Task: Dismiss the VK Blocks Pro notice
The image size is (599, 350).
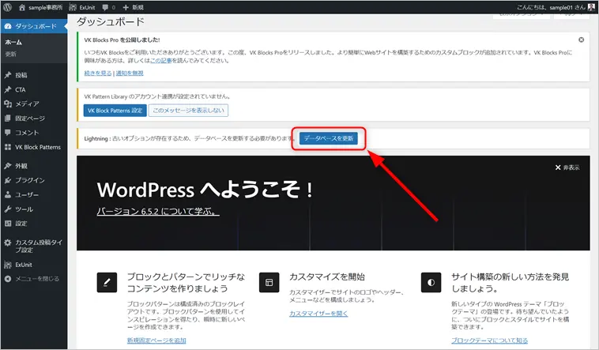Action: (x=582, y=39)
